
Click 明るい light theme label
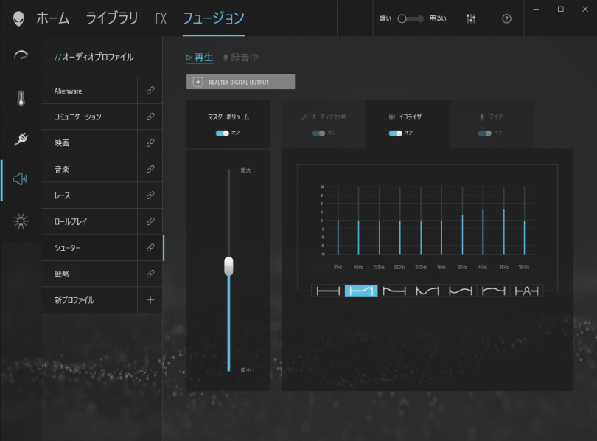click(438, 18)
